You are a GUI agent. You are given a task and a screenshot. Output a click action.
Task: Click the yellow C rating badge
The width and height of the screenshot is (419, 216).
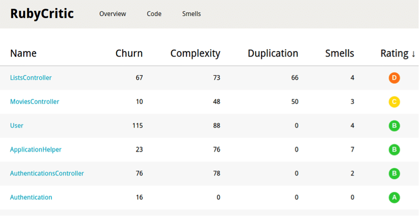(394, 102)
